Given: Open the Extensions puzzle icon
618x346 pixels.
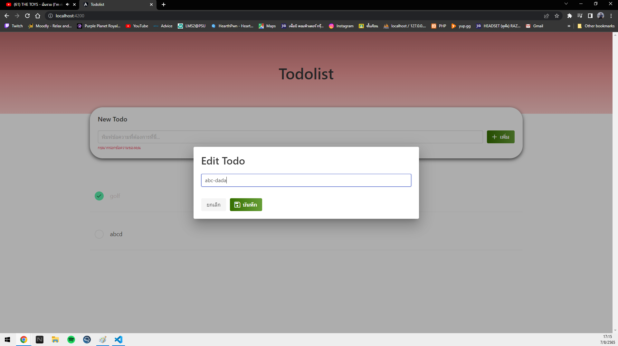Looking at the screenshot, I should 570,16.
